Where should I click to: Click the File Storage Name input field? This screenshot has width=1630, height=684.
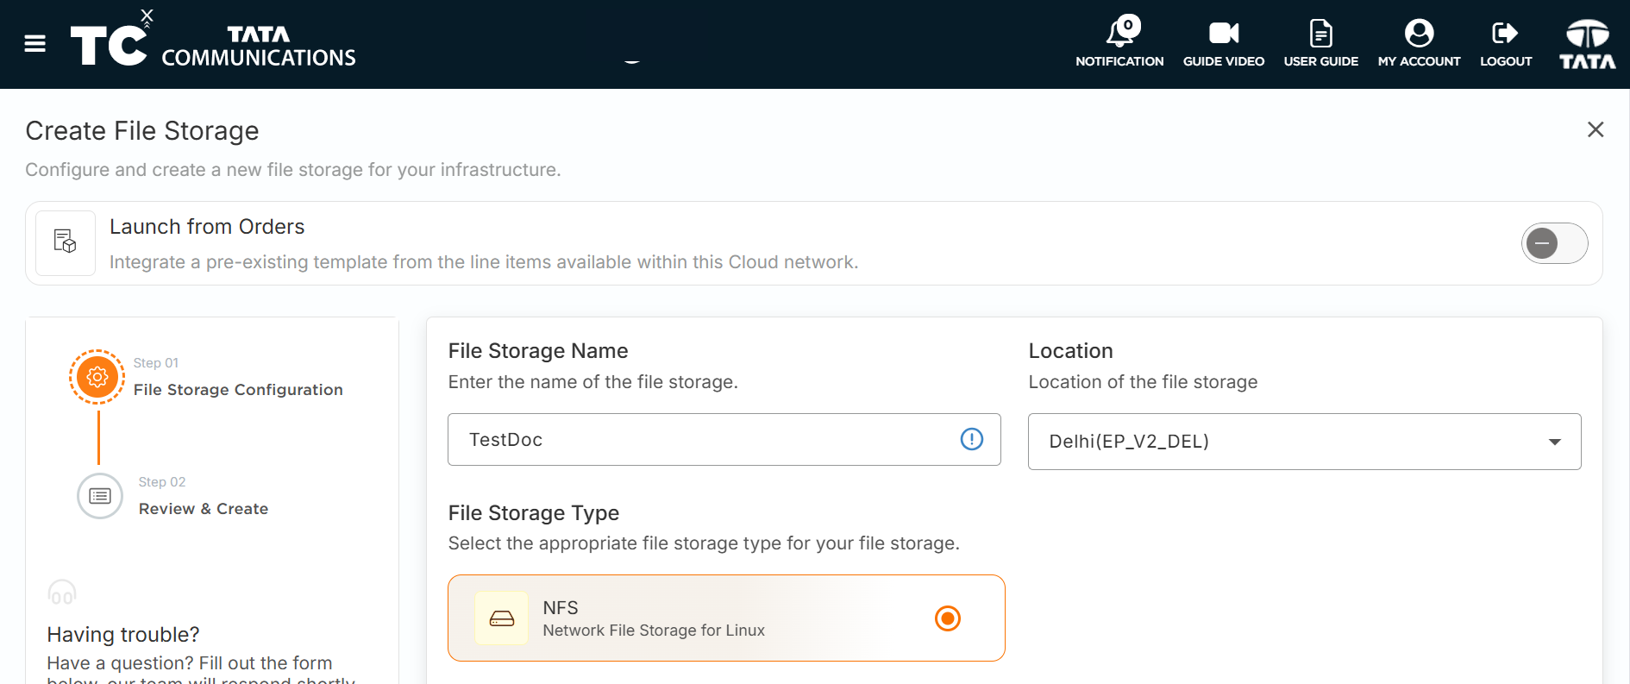tap(724, 440)
